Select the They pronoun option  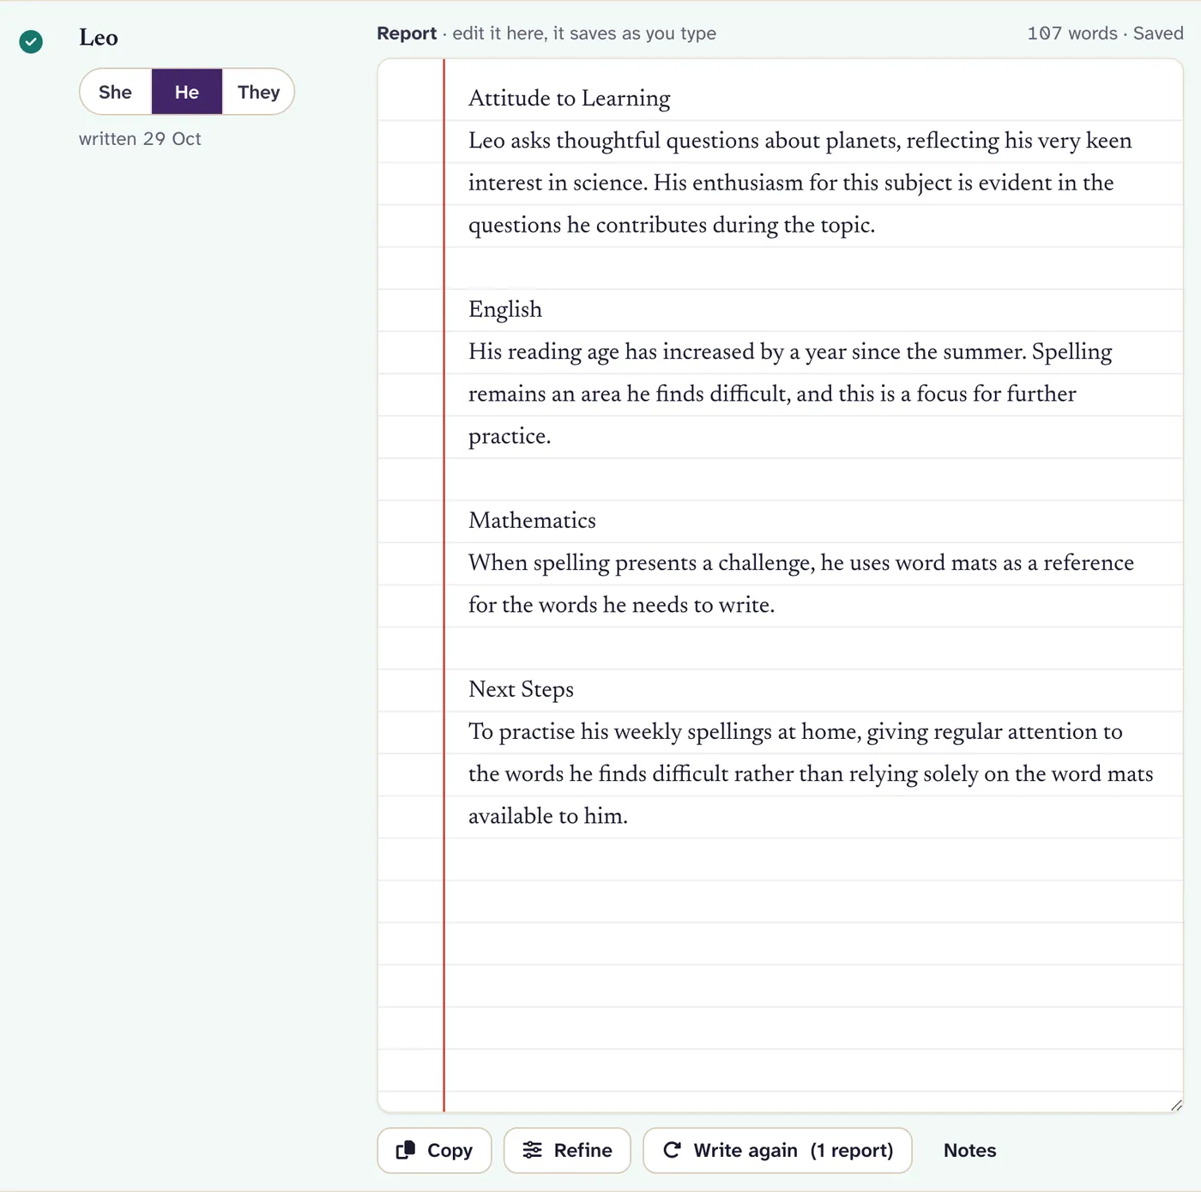258,92
